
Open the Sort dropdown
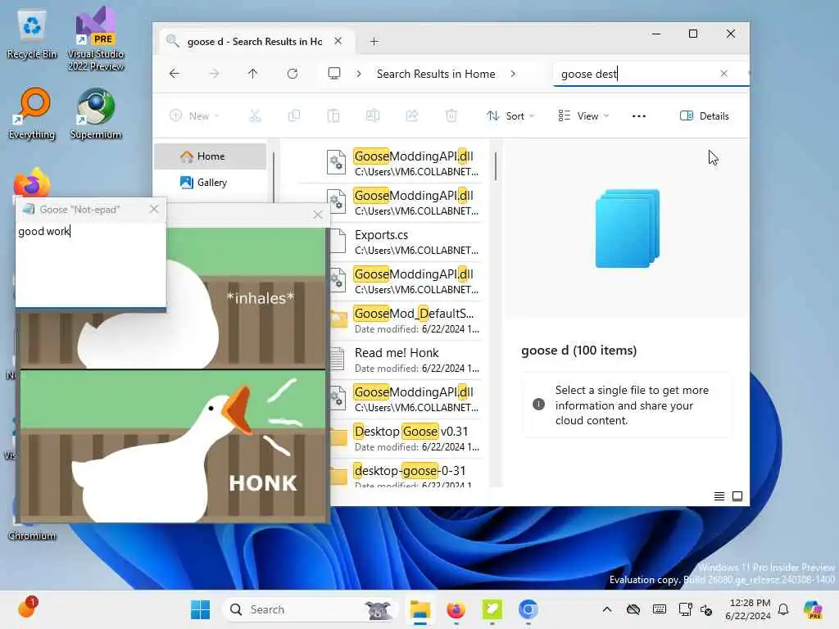click(510, 116)
